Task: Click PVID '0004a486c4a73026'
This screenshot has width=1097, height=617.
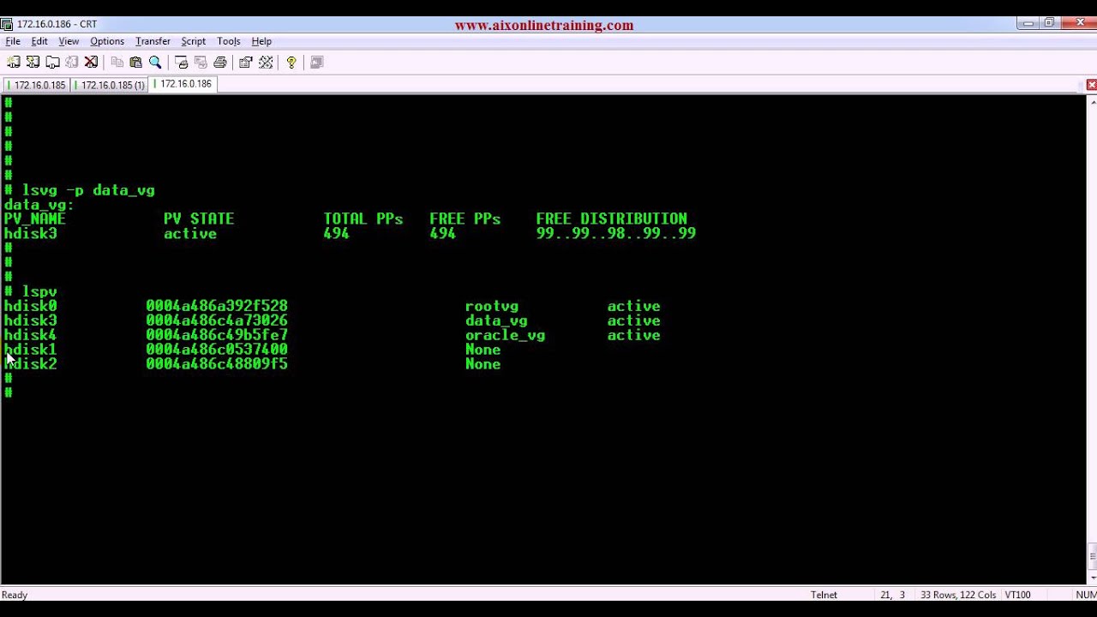Action: pos(217,320)
